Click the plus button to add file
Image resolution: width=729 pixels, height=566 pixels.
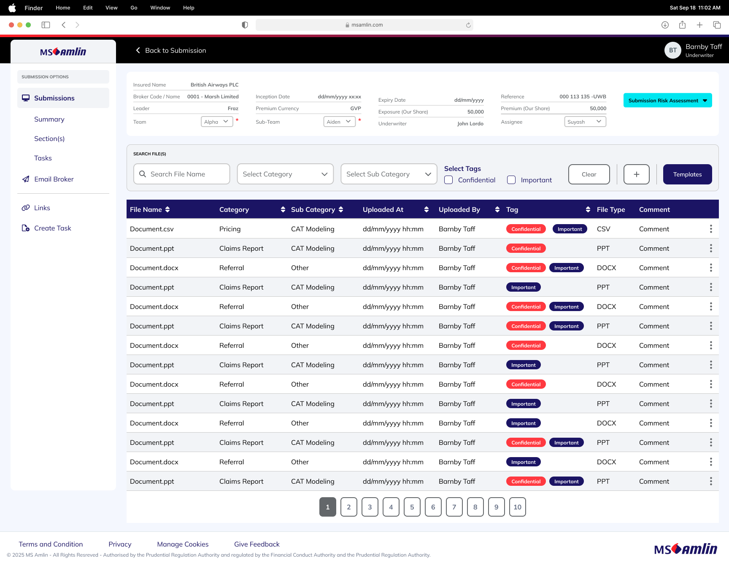coord(636,174)
